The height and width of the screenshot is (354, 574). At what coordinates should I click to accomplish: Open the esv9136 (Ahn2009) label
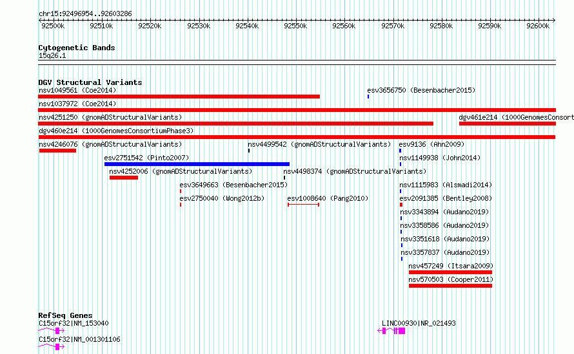tap(431, 144)
